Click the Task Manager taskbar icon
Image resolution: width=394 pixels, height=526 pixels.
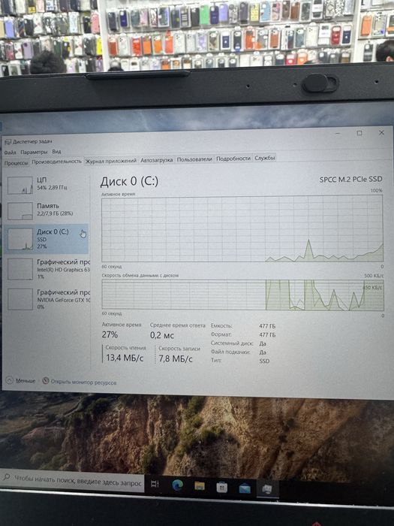tap(267, 489)
